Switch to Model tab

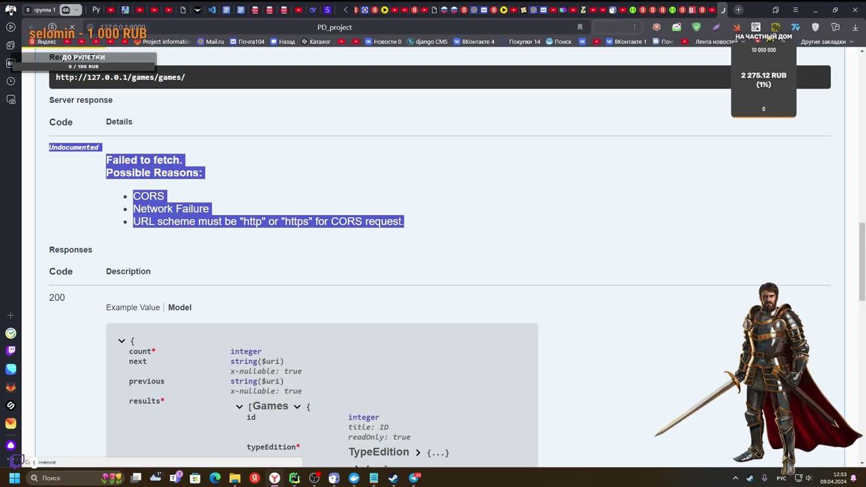tap(179, 307)
